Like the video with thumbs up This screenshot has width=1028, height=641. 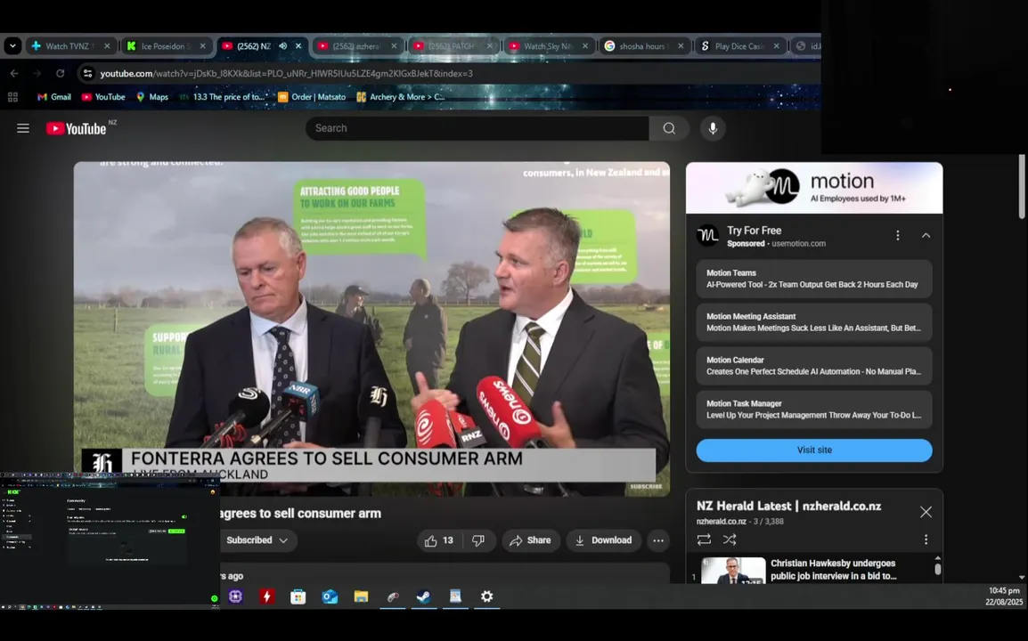point(439,540)
